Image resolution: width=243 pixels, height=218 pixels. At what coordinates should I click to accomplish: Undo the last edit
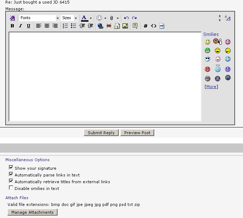(x=126, y=18)
